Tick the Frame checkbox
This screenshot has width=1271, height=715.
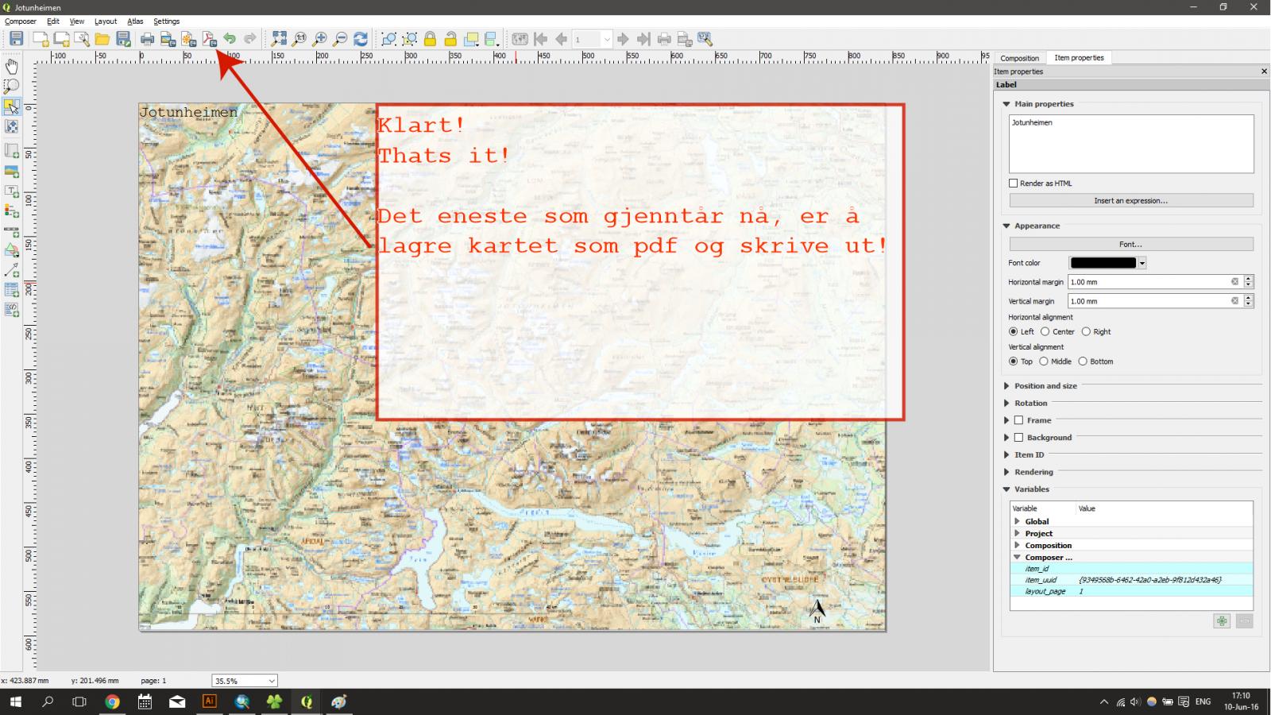click(x=1018, y=420)
